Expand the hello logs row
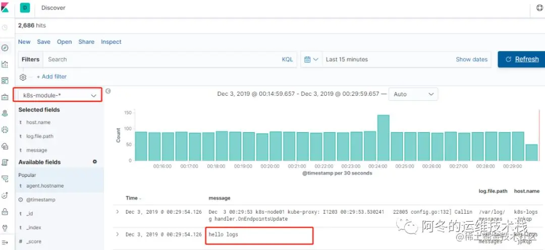 118,234
